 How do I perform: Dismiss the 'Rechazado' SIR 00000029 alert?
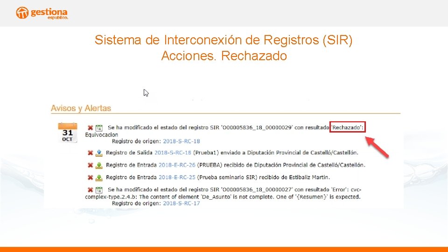tap(90, 128)
